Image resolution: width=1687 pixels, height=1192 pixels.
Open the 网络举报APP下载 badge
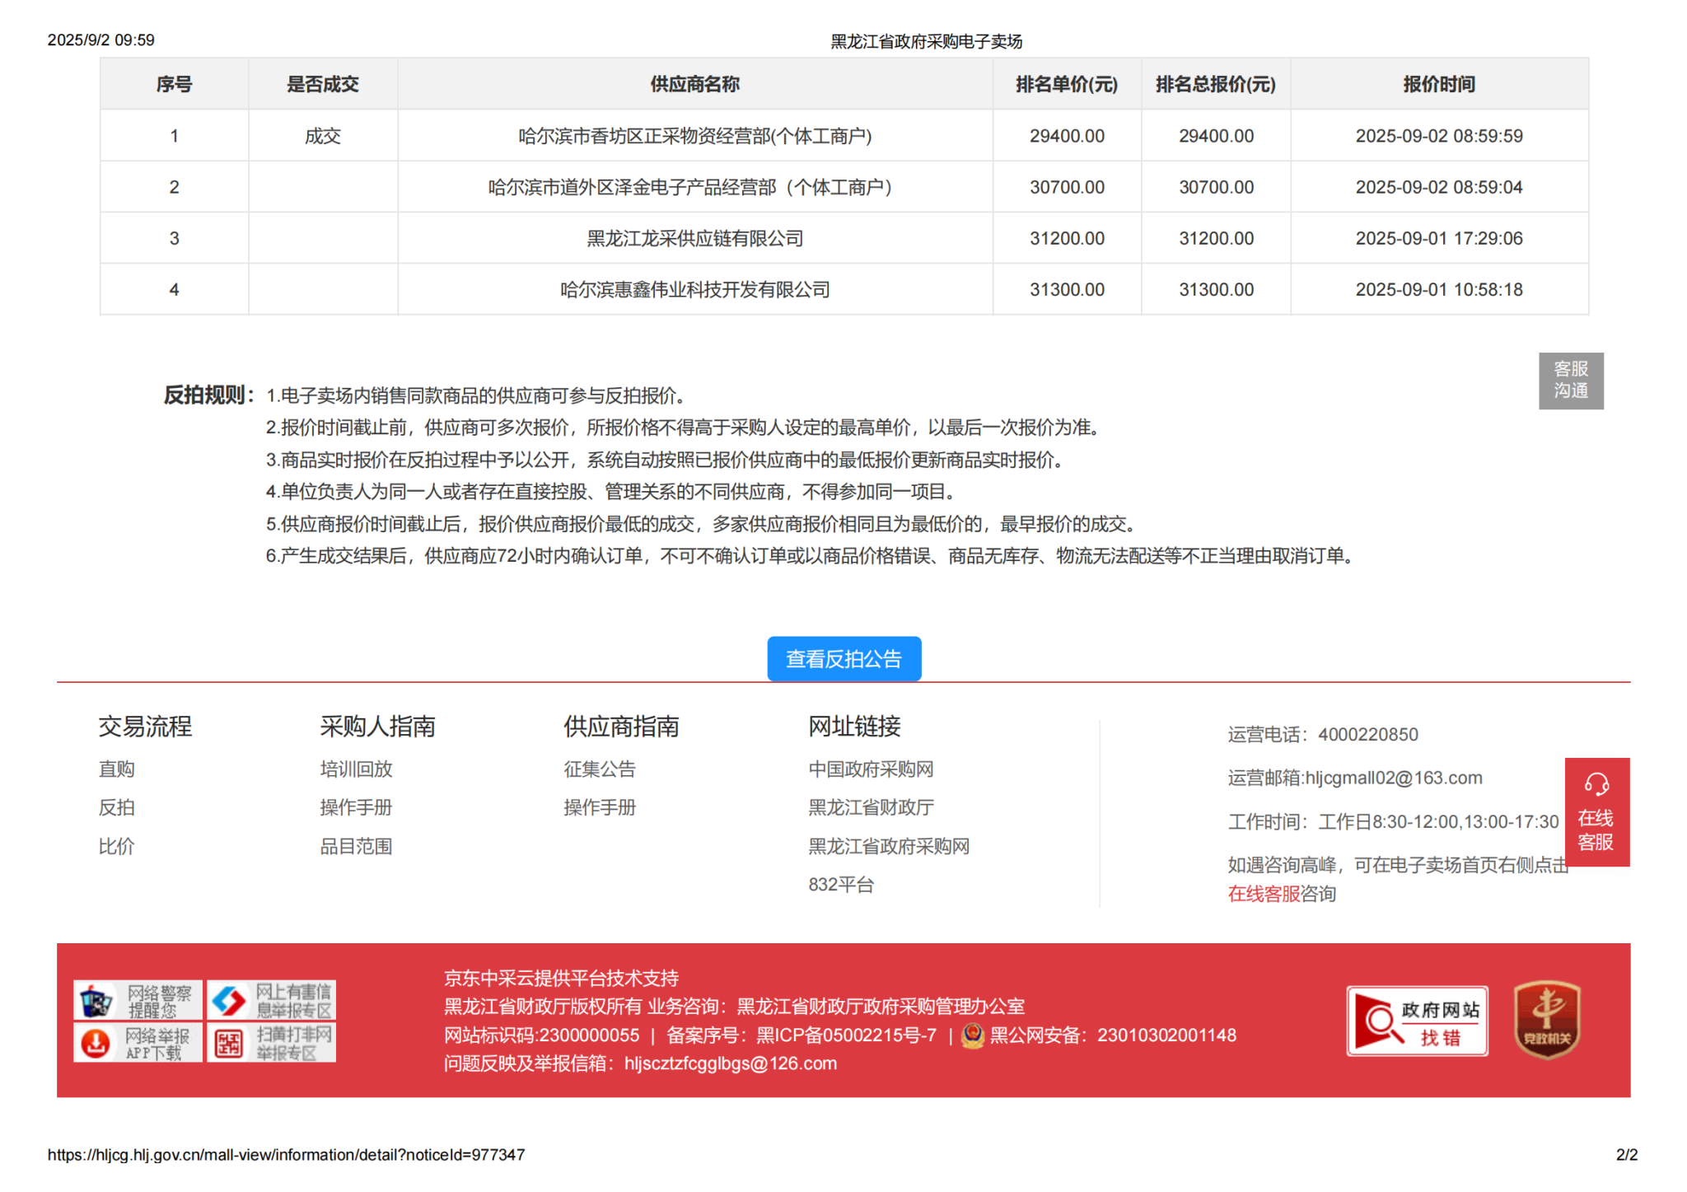(137, 1043)
